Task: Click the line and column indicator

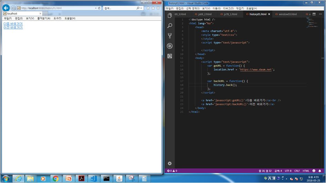Action: 265,171
